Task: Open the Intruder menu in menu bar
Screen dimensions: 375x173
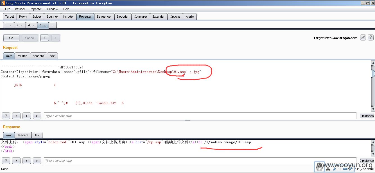Action: pos(20,9)
